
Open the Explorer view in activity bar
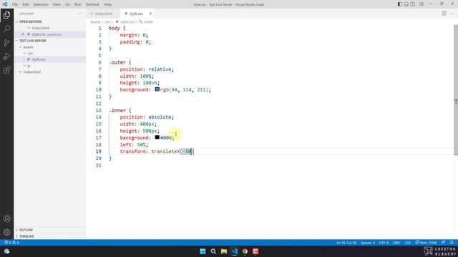tap(6, 15)
